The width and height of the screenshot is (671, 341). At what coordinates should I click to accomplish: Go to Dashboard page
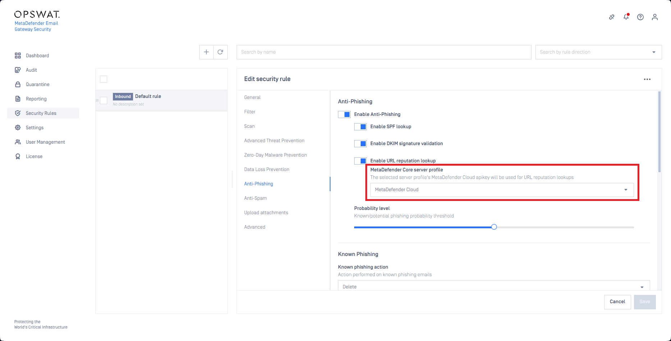[37, 55]
